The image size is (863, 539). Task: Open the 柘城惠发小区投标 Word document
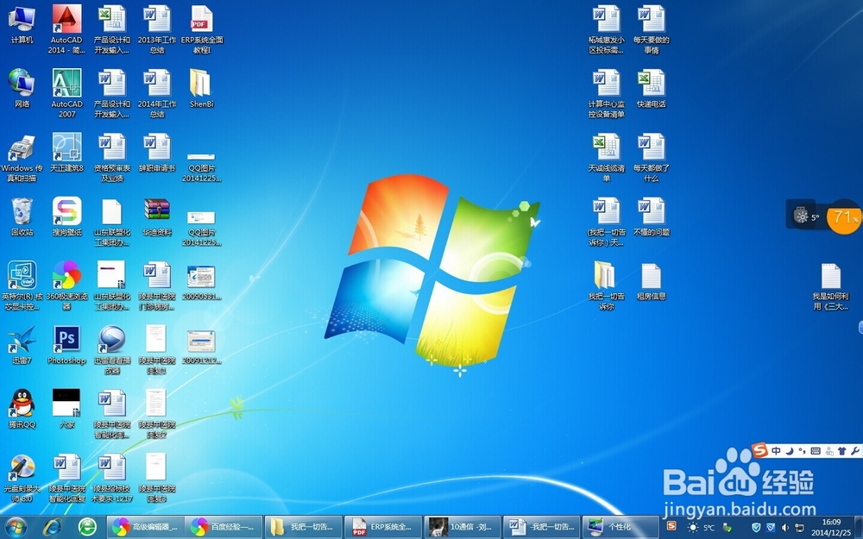pyautogui.click(x=606, y=28)
